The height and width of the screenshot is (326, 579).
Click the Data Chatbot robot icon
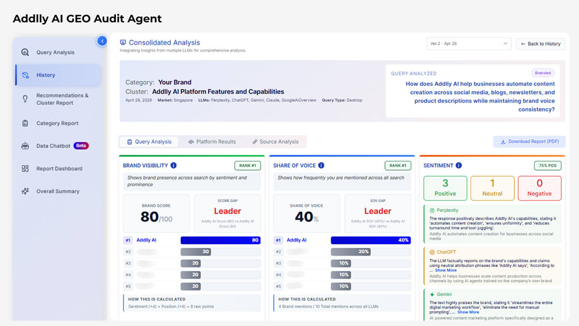pyautogui.click(x=25, y=146)
